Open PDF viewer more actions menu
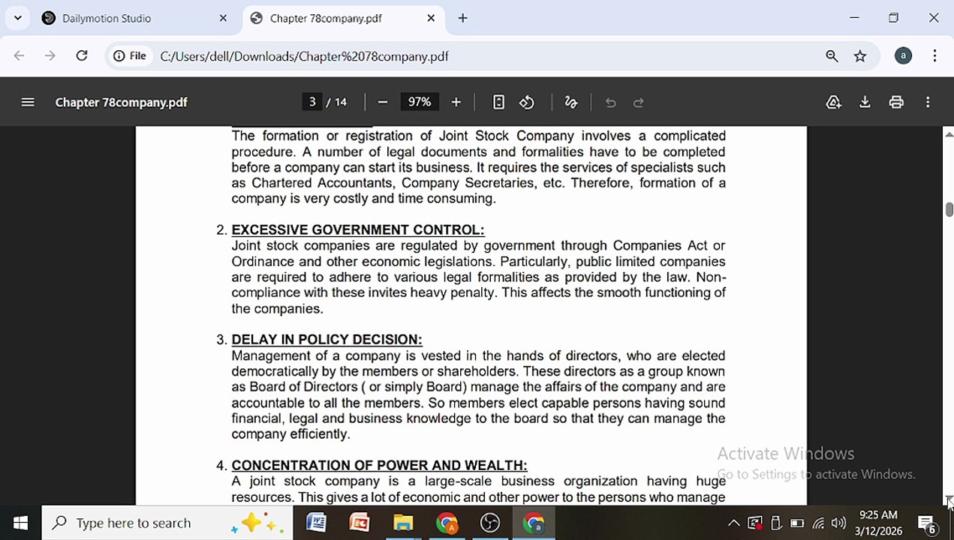Image resolution: width=954 pixels, height=540 pixels. (928, 102)
